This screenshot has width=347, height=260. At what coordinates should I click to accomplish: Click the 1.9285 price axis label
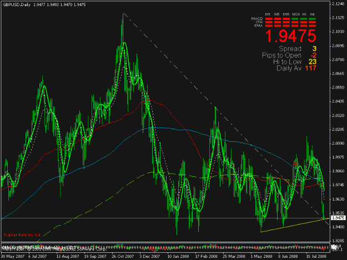pyautogui.click(x=338, y=241)
